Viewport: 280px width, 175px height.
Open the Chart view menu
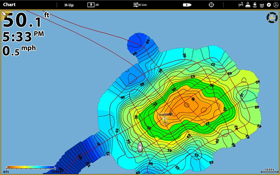pos(9,5)
